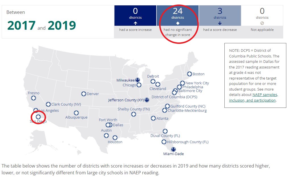Click the Hillsborough County (FL) marker
This screenshot has height=180, width=294.
pos(164,142)
